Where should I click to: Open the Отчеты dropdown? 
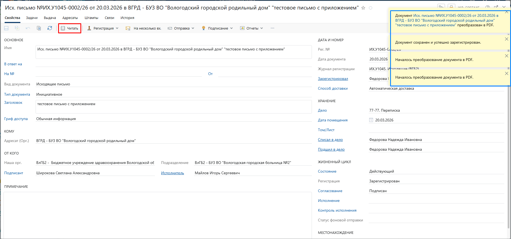[x=252, y=28]
